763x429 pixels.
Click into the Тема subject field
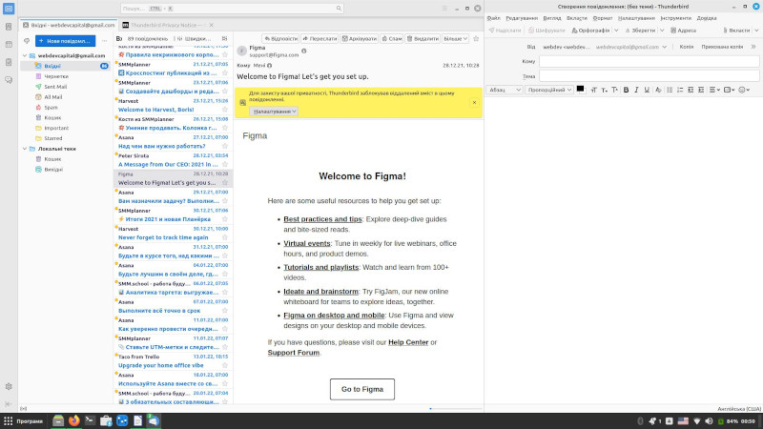pyautogui.click(x=650, y=76)
